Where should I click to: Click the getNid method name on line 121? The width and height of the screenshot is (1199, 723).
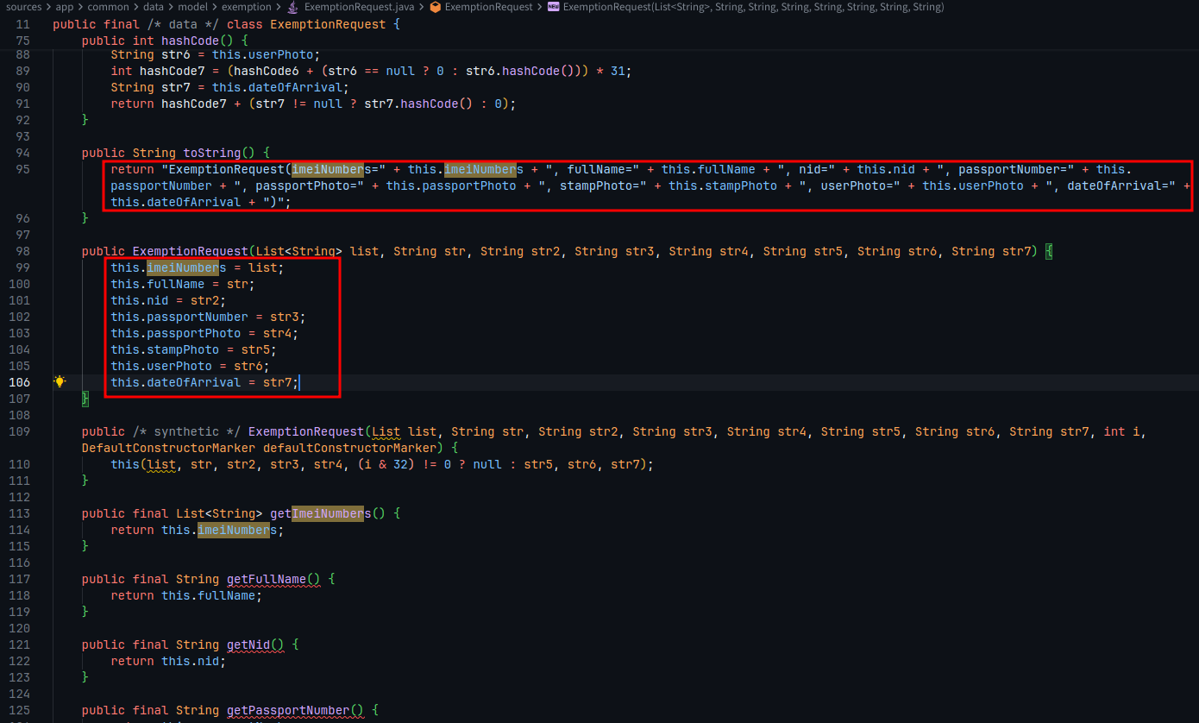[249, 644]
